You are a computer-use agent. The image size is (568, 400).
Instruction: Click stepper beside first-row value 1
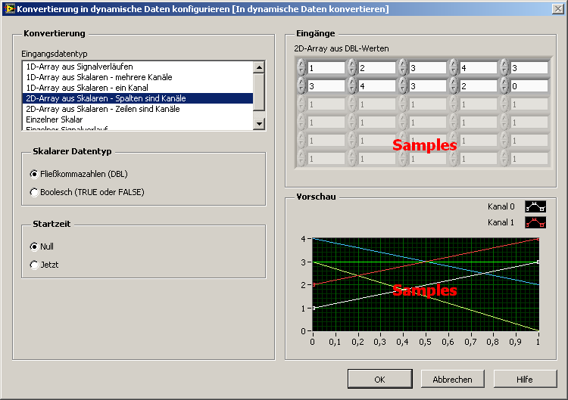tap(301, 67)
